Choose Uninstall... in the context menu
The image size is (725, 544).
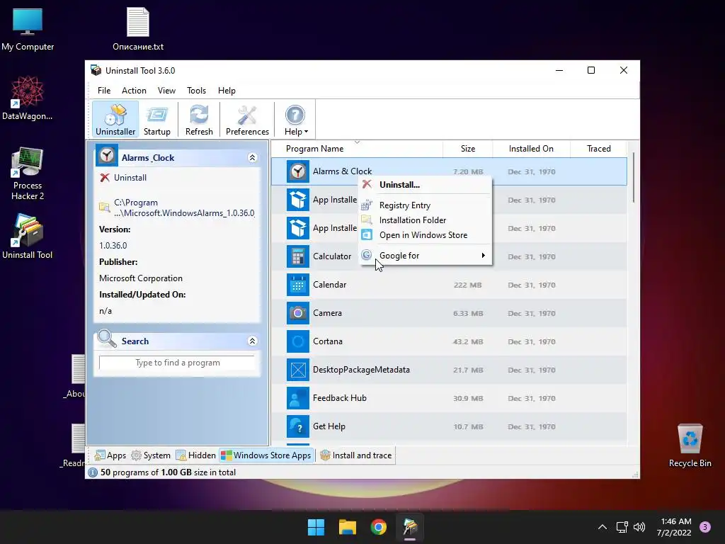coord(425,185)
